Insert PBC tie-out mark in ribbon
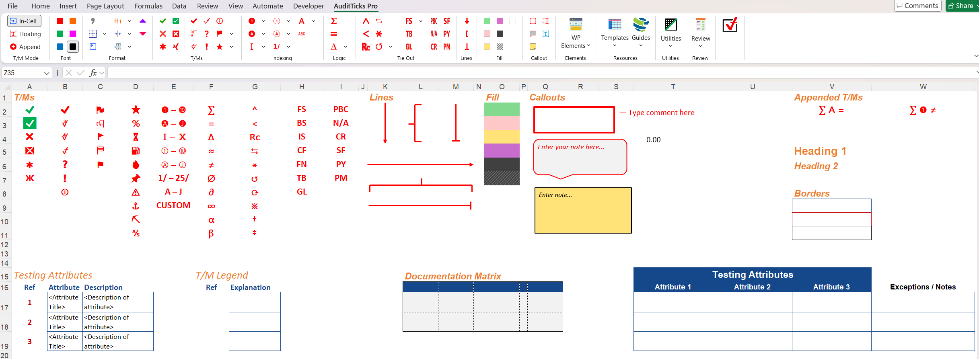Image resolution: width=979 pixels, height=359 pixels. 434,21
